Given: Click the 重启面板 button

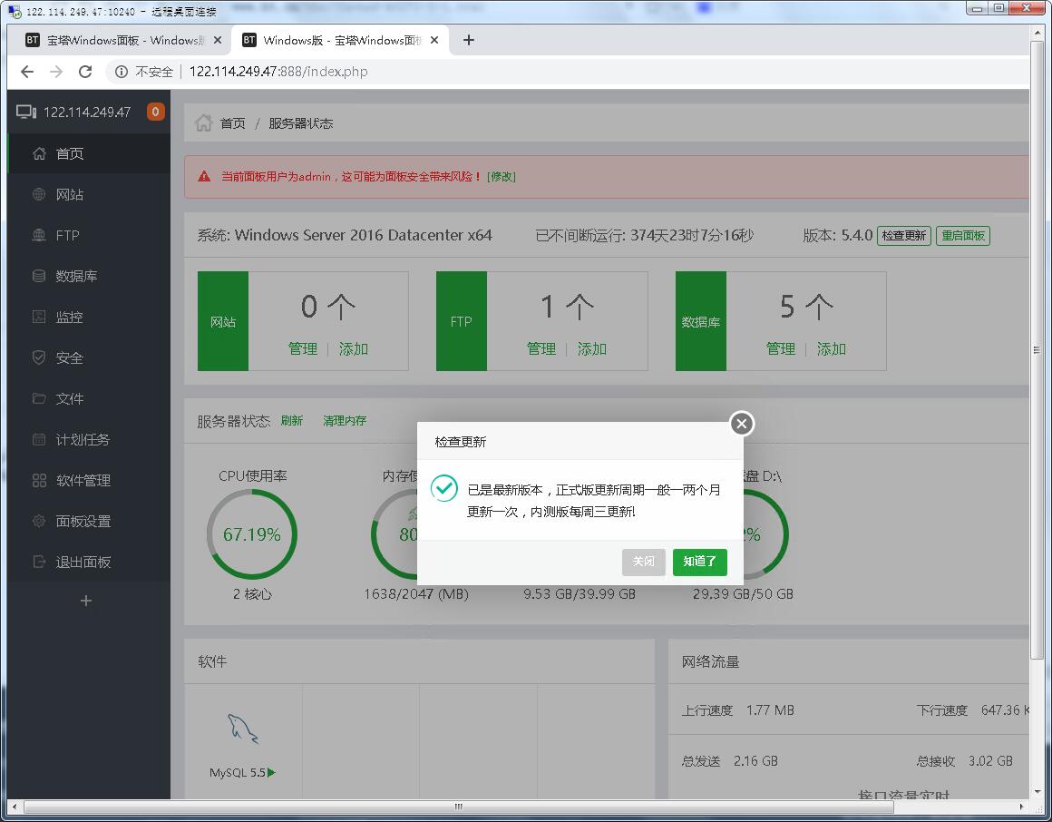Looking at the screenshot, I should coord(963,236).
